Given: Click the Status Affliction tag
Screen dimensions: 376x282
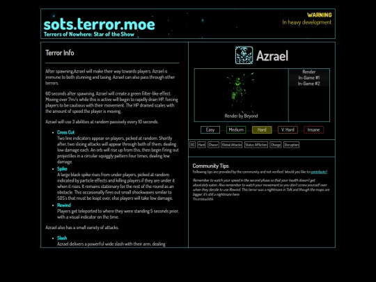Looking at the screenshot, I should point(256,145).
